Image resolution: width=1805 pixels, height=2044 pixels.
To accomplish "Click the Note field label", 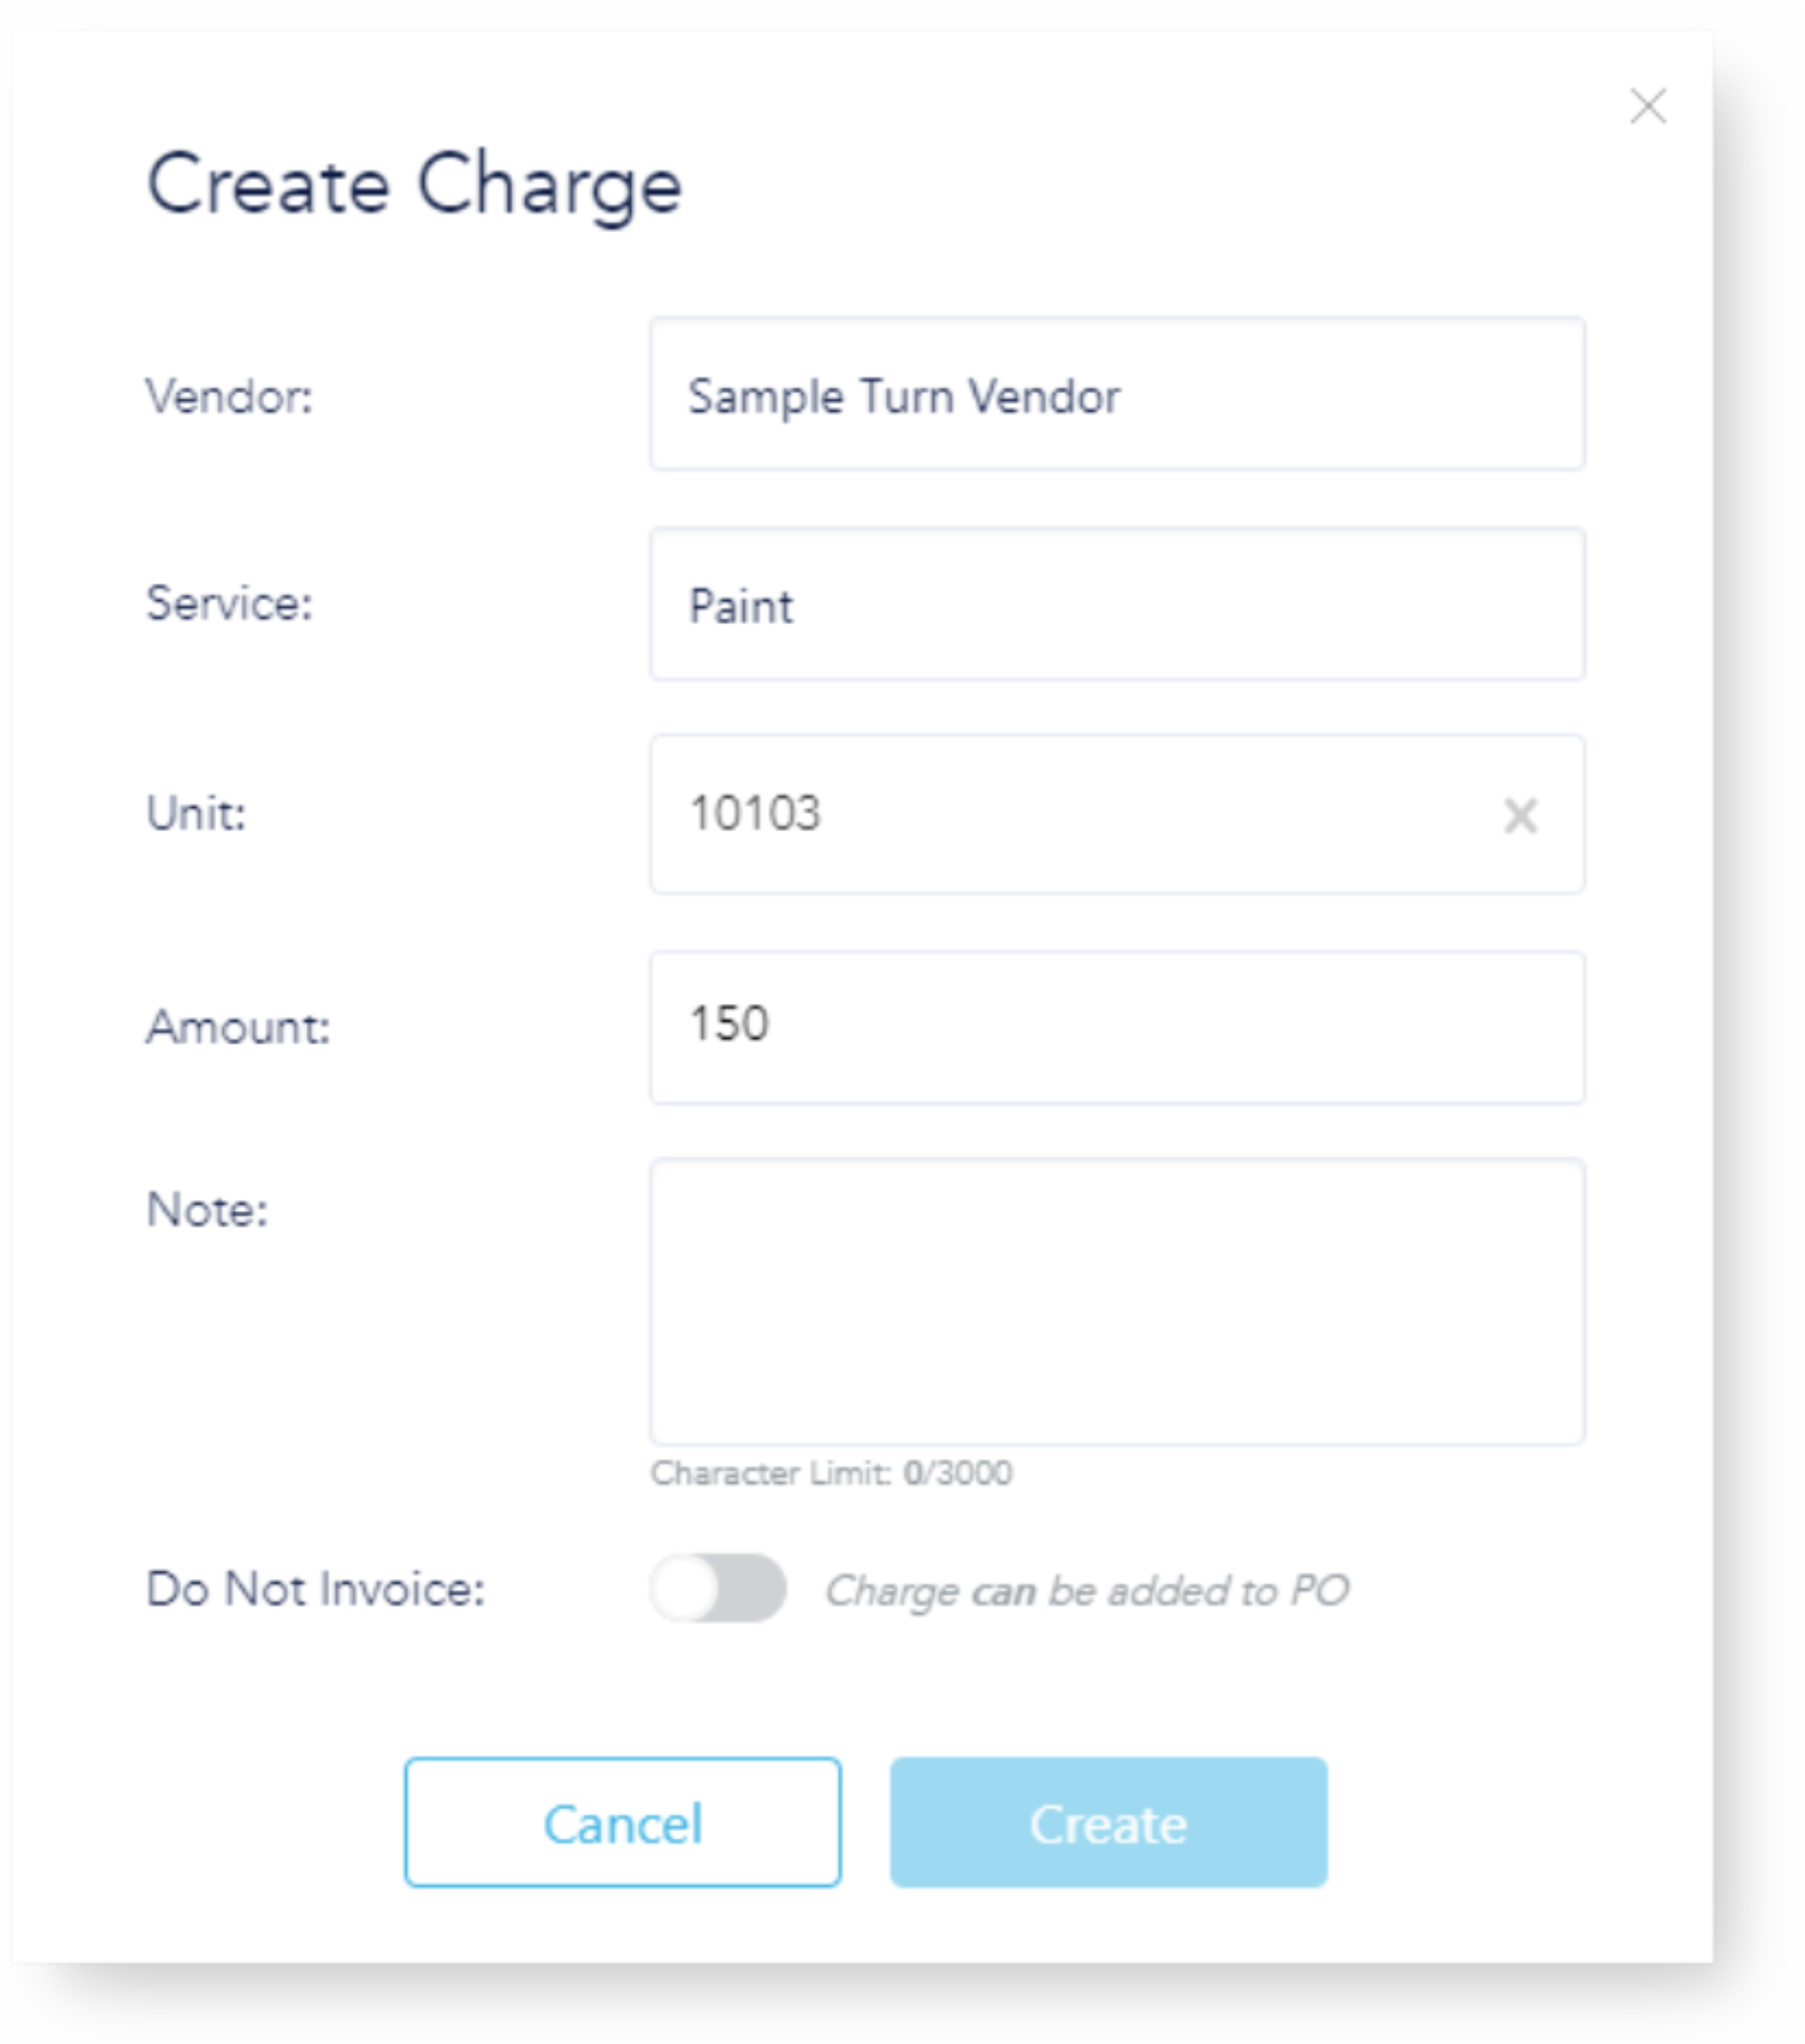I will pyautogui.click(x=207, y=1210).
